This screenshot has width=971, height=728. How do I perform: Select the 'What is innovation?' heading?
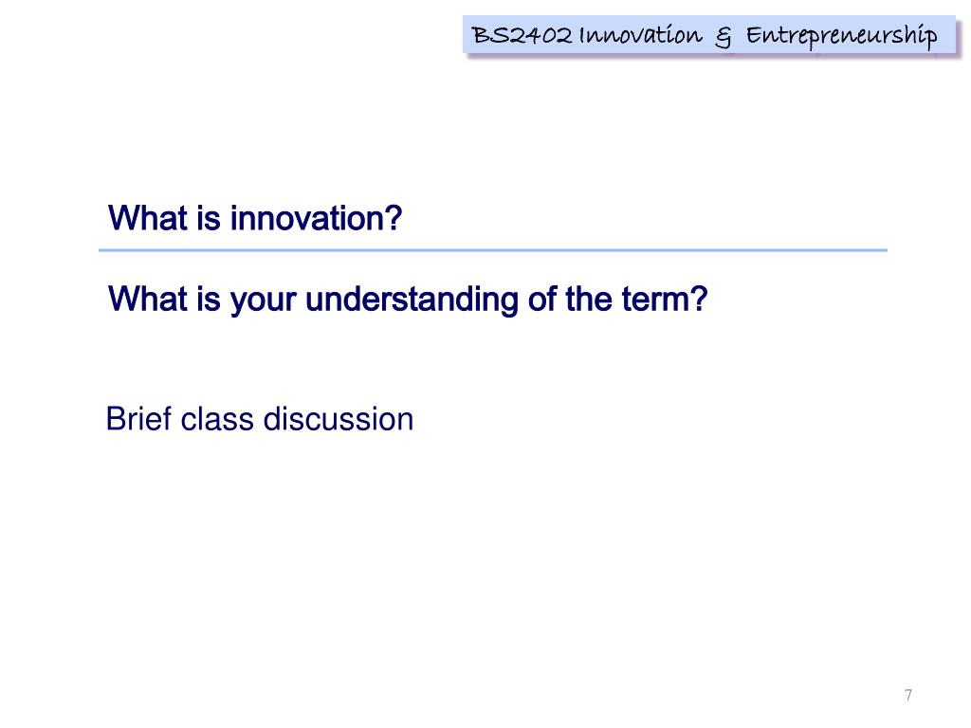pos(255,218)
